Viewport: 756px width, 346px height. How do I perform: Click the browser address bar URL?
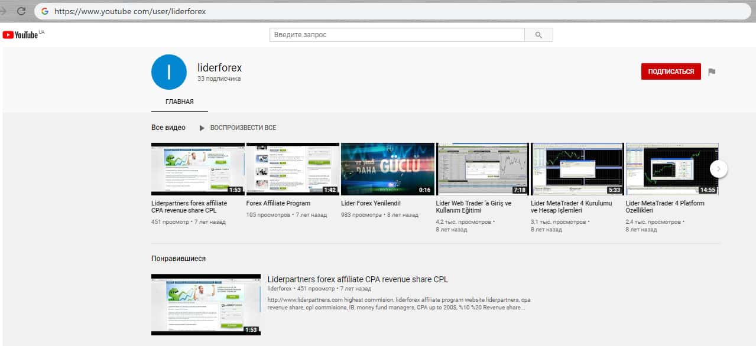[x=130, y=11]
